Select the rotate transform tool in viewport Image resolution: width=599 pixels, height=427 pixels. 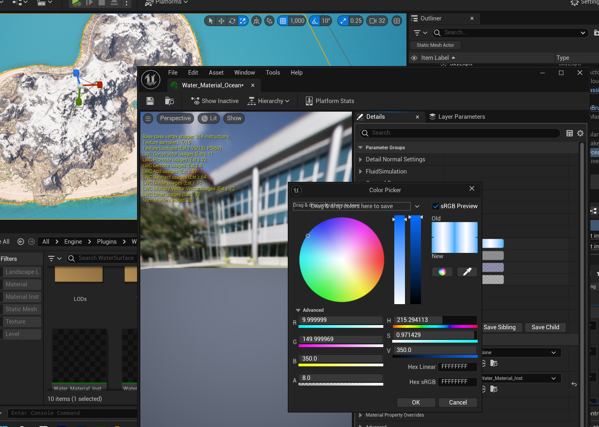pos(232,21)
